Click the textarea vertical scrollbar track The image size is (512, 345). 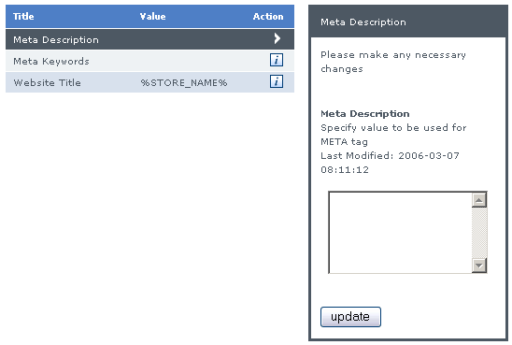pyautogui.click(x=479, y=233)
